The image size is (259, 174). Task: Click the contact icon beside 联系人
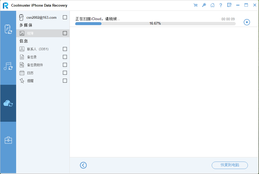(x=22, y=49)
